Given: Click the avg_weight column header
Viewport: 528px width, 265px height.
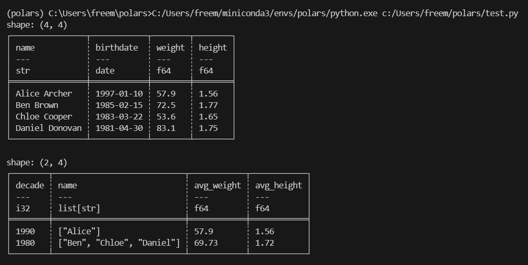Looking at the screenshot, I should coord(218,186).
